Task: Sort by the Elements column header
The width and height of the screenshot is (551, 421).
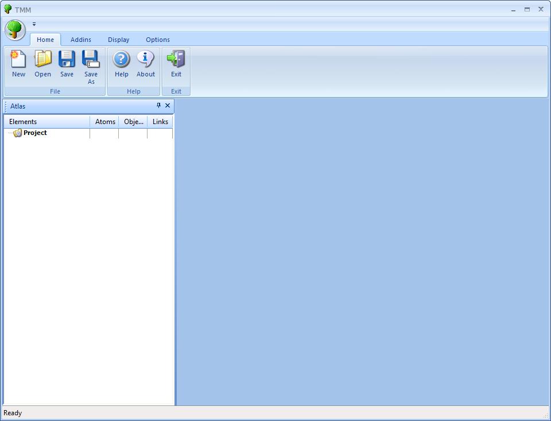Action: [46, 122]
